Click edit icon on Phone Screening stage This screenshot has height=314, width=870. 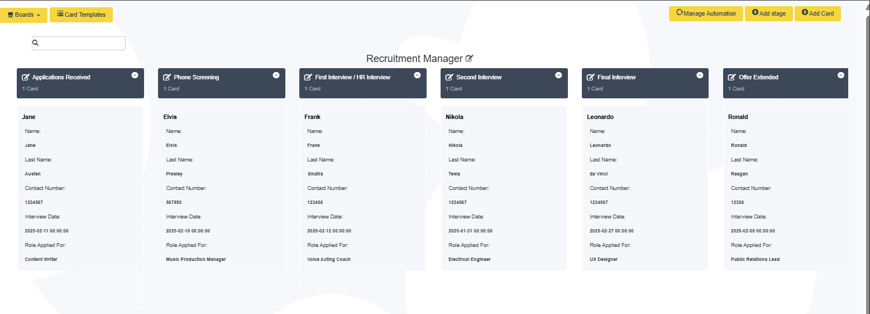(167, 77)
